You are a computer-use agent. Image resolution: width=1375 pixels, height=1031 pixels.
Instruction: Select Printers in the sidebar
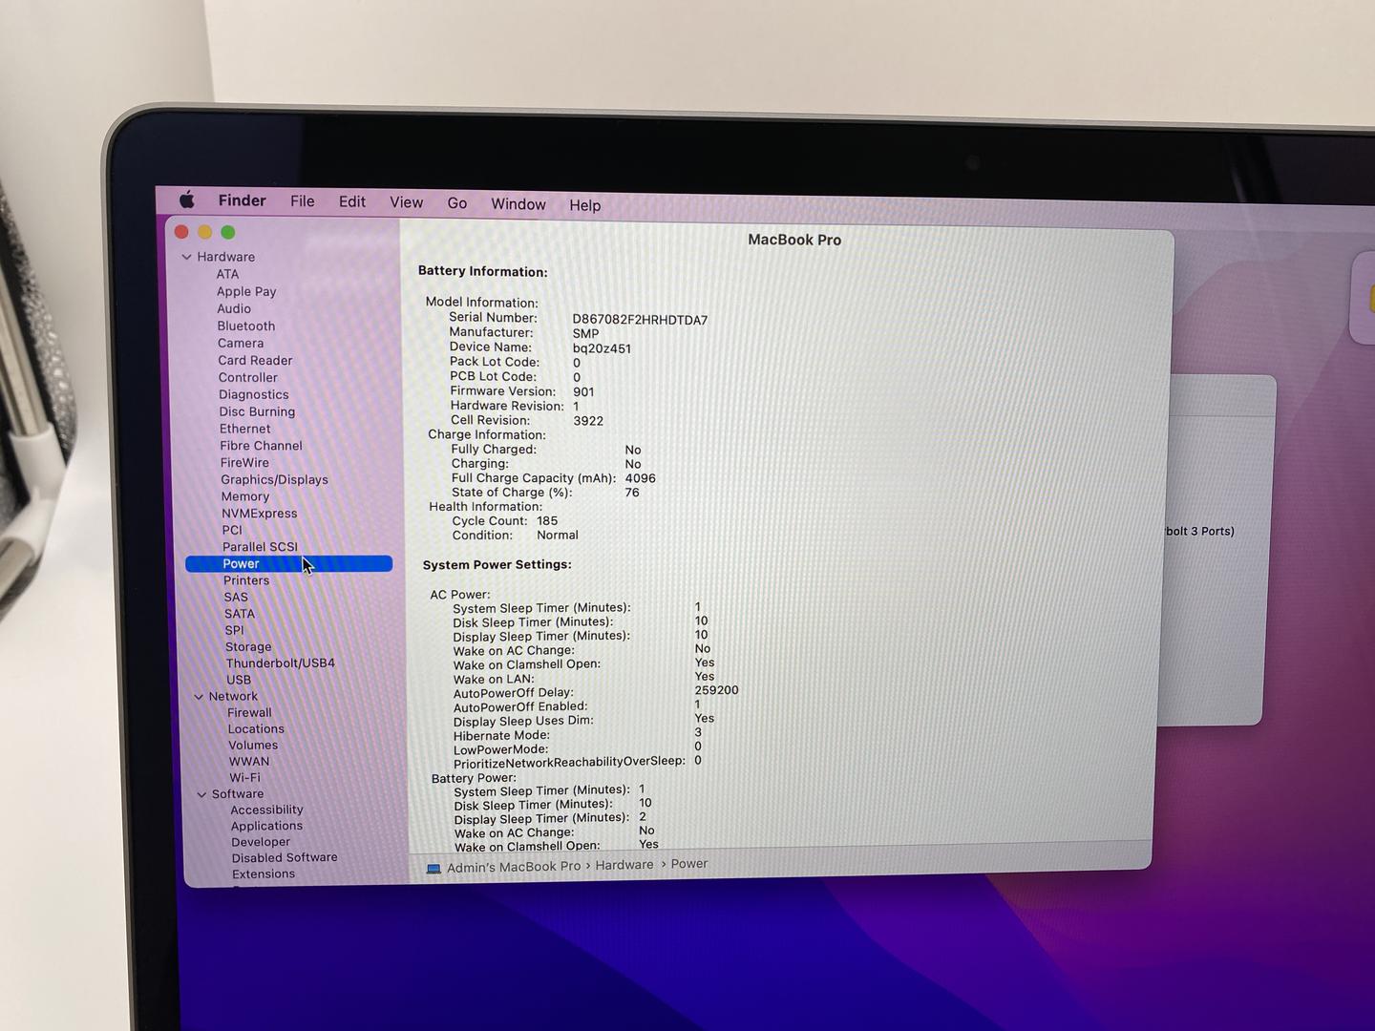pyautogui.click(x=246, y=580)
